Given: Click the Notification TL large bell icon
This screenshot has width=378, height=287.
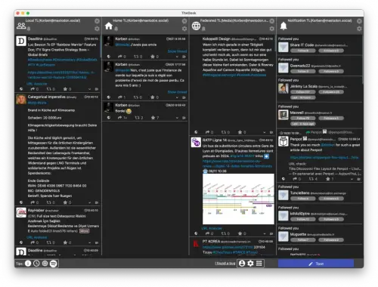Looking at the screenshot, I should [x=283, y=26].
